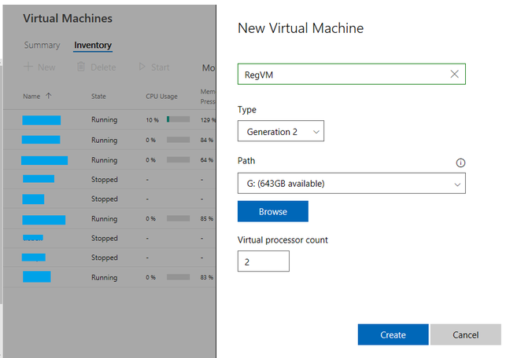Open the Generation 2 type dropdown
This screenshot has height=358, width=510.
coord(281,131)
